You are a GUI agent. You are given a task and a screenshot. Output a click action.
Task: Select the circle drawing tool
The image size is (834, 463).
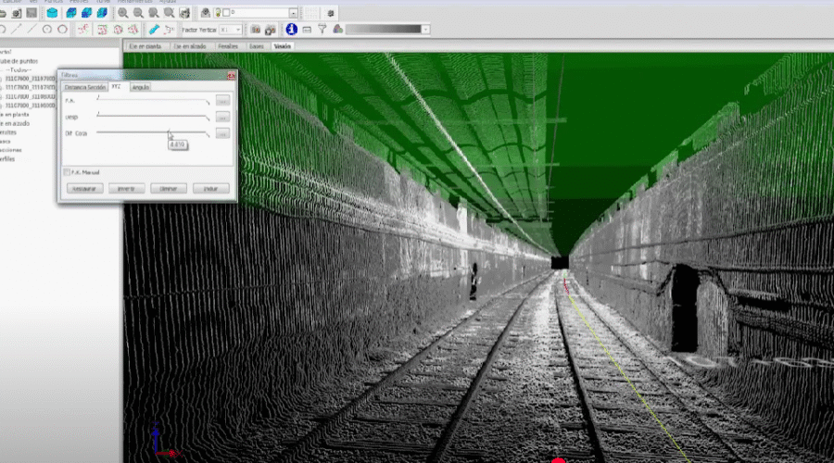coord(47,30)
